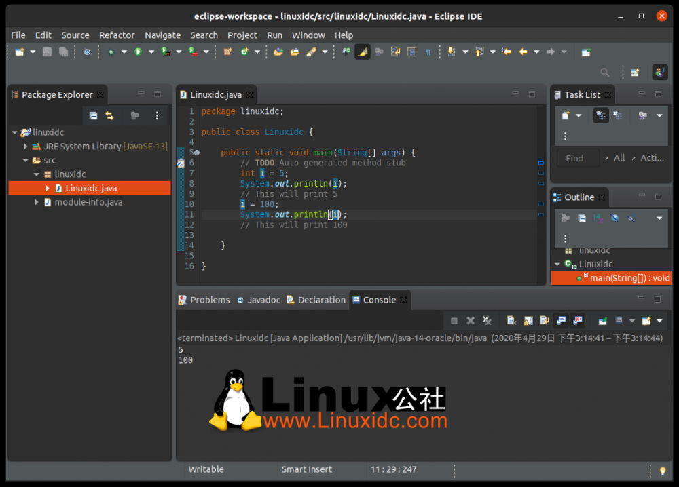Open the Open Perspective toolbar icon
The height and width of the screenshot is (487, 679).
635,72
